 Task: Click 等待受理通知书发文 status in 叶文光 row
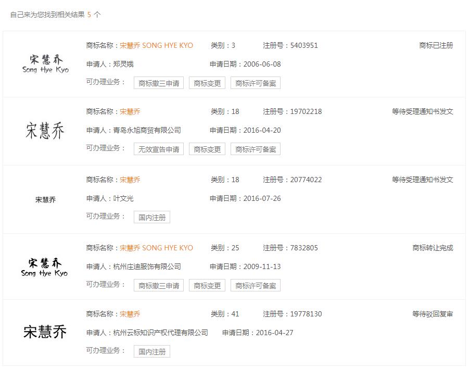[423, 180]
